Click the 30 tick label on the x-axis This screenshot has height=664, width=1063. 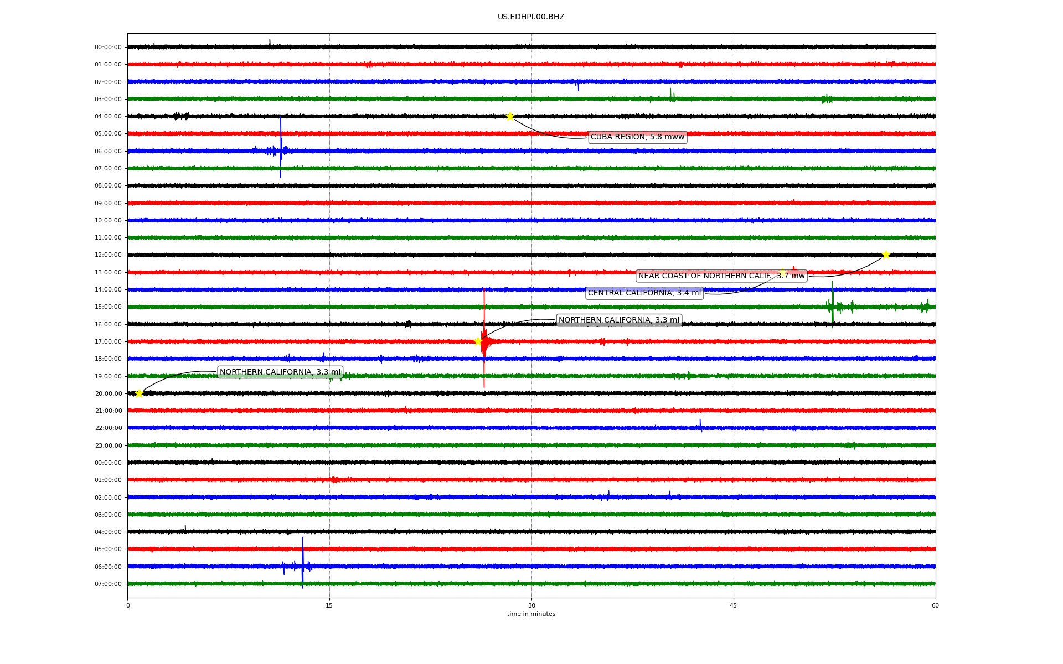[x=531, y=605]
